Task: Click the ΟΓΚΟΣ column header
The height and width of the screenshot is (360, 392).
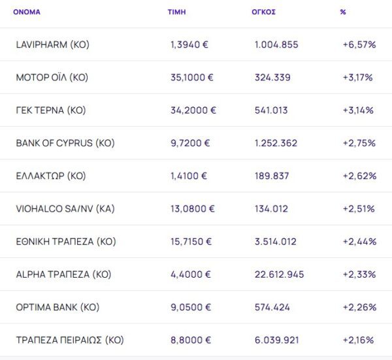Action: pos(264,12)
